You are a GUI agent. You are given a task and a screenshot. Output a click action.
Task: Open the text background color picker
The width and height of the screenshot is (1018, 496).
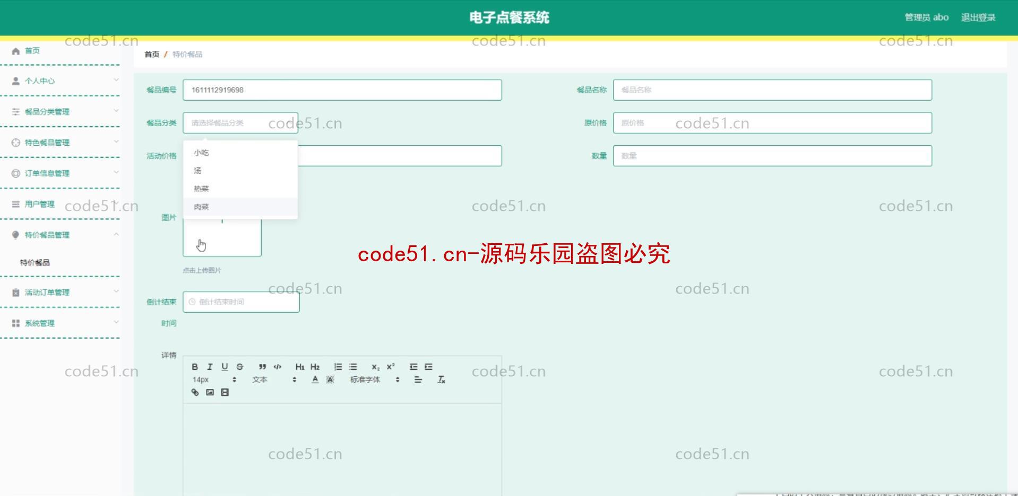coord(330,379)
